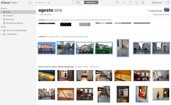Adjust the thumbnail size slider knob

coord(42,3)
